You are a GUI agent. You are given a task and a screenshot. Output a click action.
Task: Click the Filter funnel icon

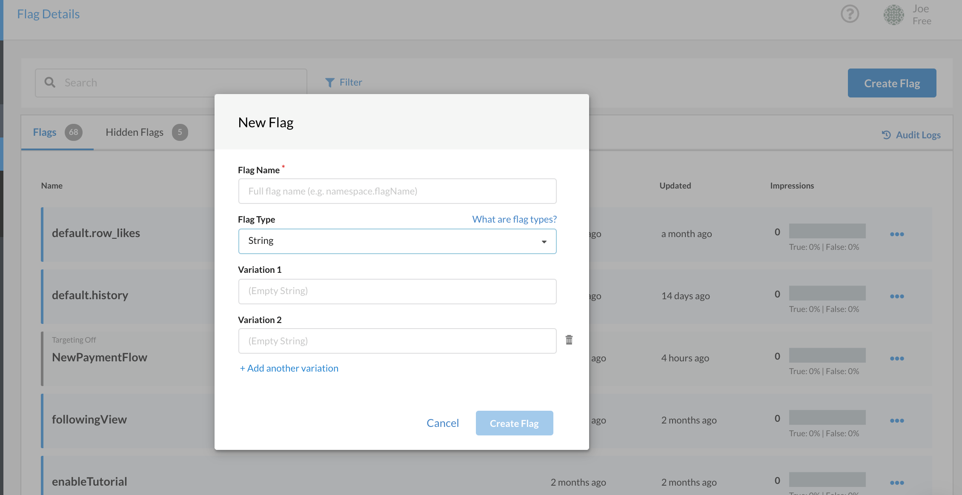[x=330, y=82]
